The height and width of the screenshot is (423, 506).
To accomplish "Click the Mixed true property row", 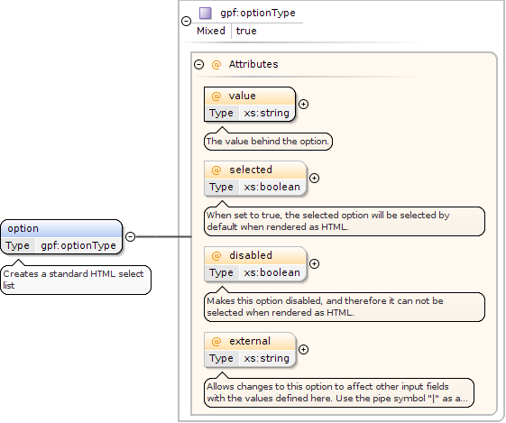I will tap(226, 31).
